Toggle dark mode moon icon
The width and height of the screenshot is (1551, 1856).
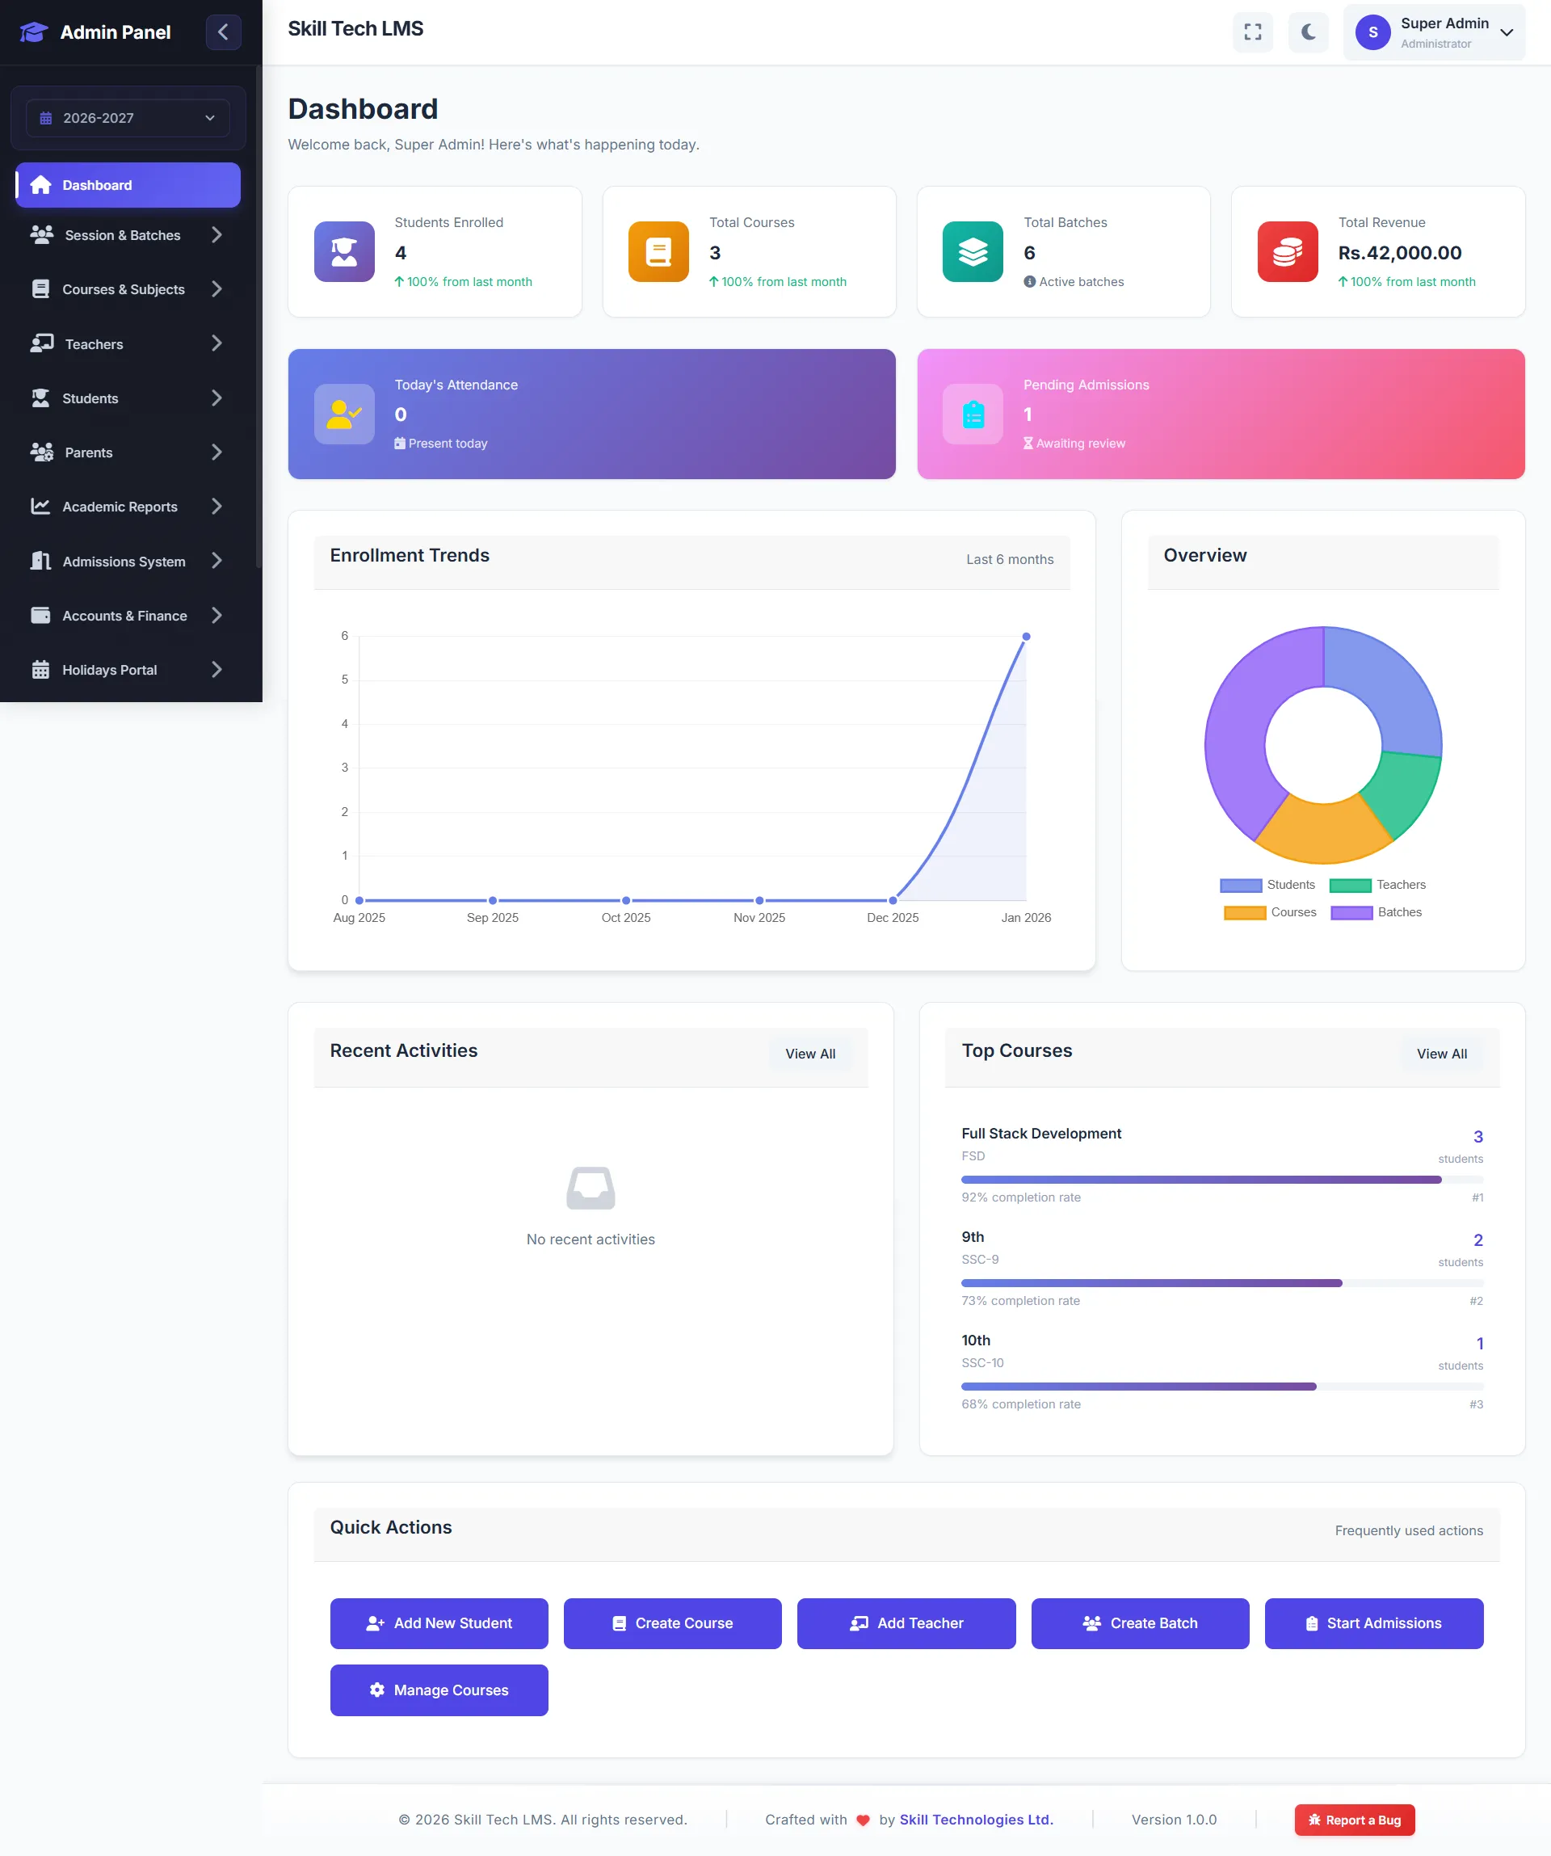click(1308, 32)
